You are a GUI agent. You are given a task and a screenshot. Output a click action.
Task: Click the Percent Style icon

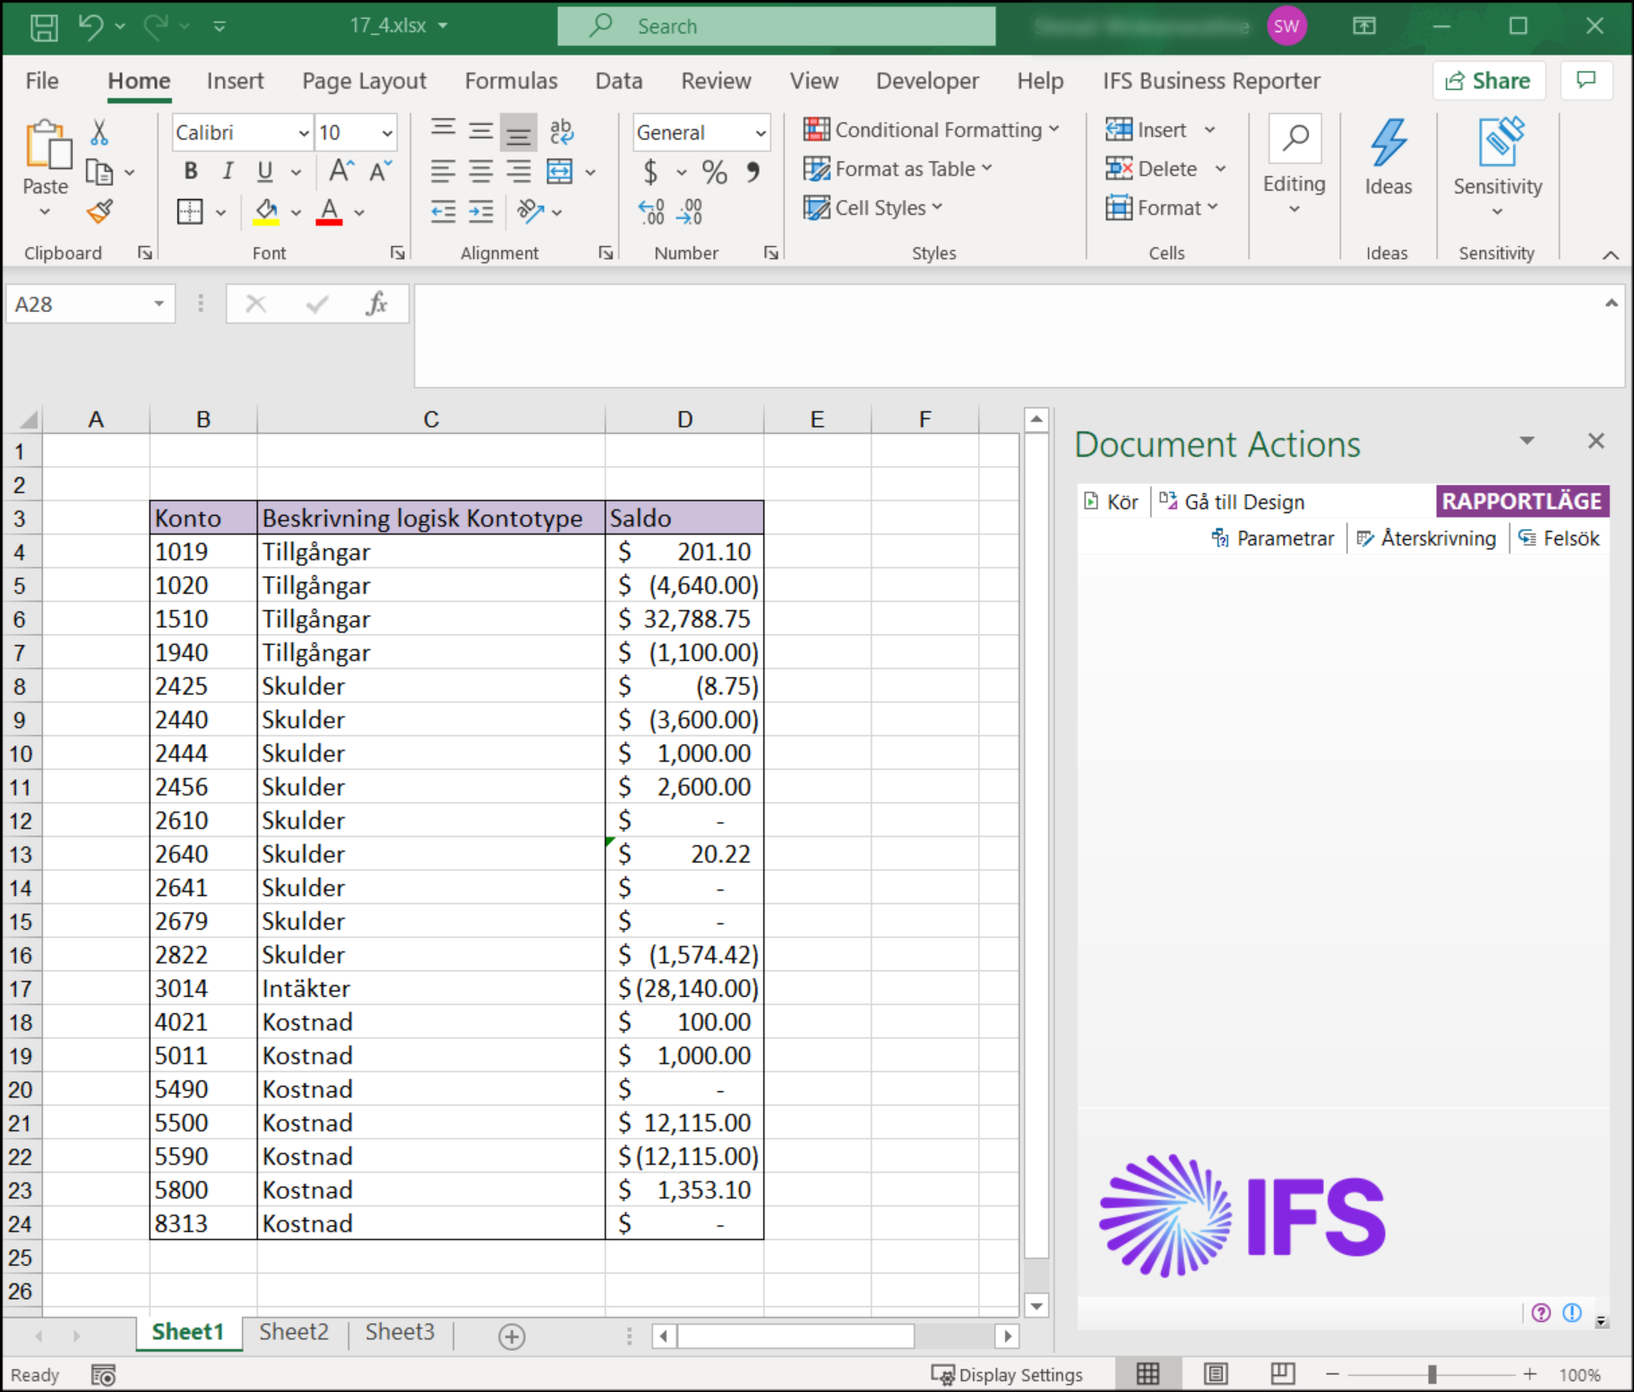[714, 171]
